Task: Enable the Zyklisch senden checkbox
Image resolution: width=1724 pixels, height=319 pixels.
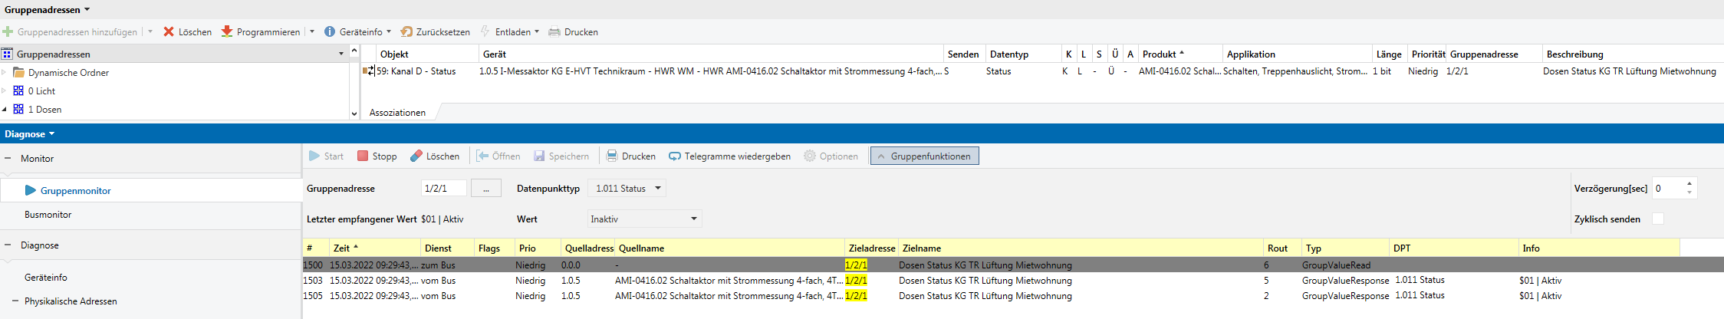Action: click(x=1657, y=219)
